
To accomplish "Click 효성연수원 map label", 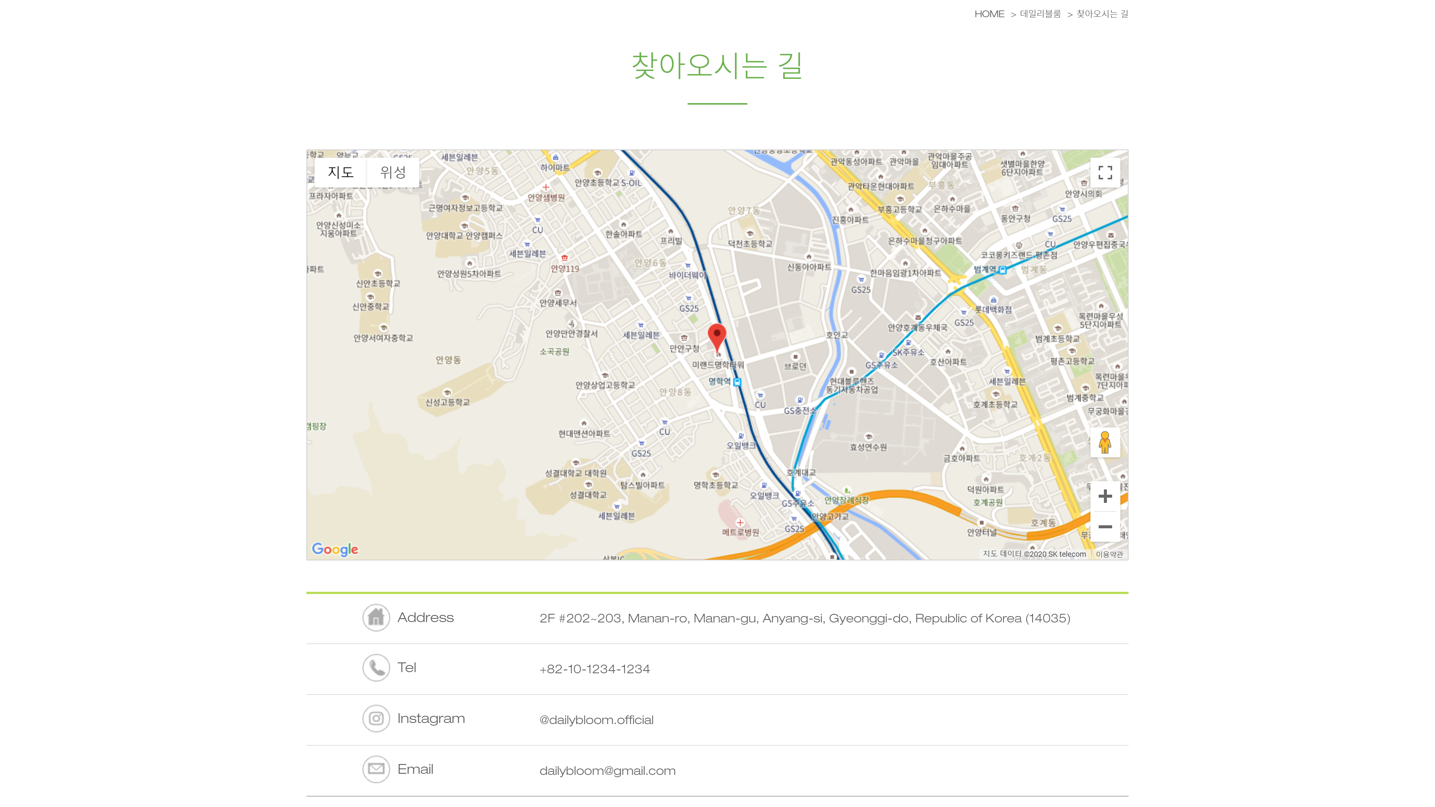I will [868, 447].
